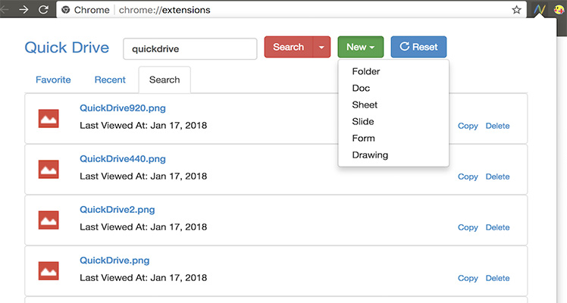Click Last Viewed At text under QuickDrive440.png

pos(143,176)
